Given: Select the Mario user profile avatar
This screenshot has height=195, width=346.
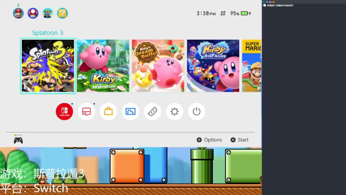Looking at the screenshot, I should (x=18, y=13).
